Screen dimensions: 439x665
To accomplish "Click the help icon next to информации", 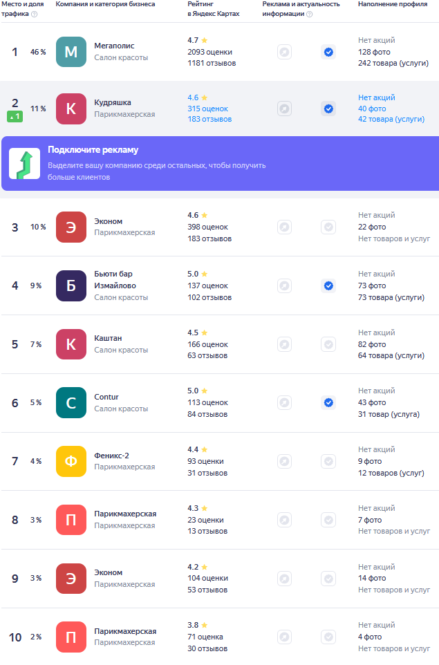I will point(310,14).
